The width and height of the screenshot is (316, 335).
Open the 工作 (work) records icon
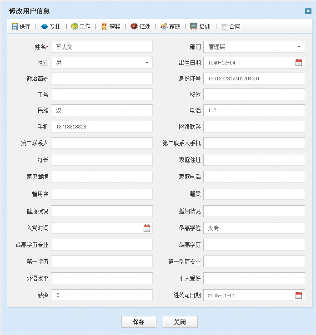coord(75,26)
